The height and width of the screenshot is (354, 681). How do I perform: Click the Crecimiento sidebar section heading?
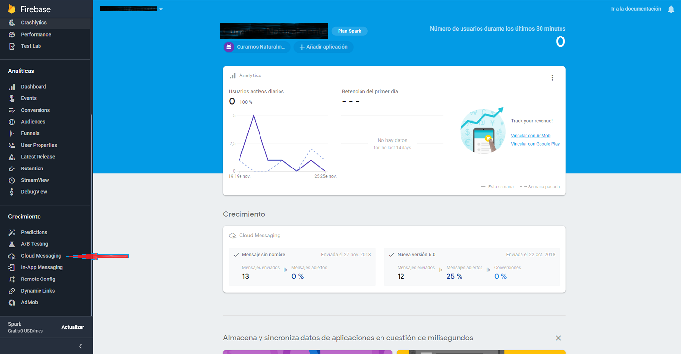coord(24,217)
